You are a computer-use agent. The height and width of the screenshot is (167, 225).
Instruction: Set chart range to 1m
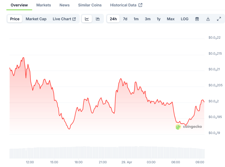[x=136, y=19]
